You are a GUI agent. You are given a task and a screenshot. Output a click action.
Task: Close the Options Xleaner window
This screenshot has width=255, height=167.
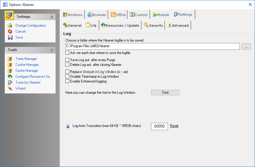coord(250,4)
